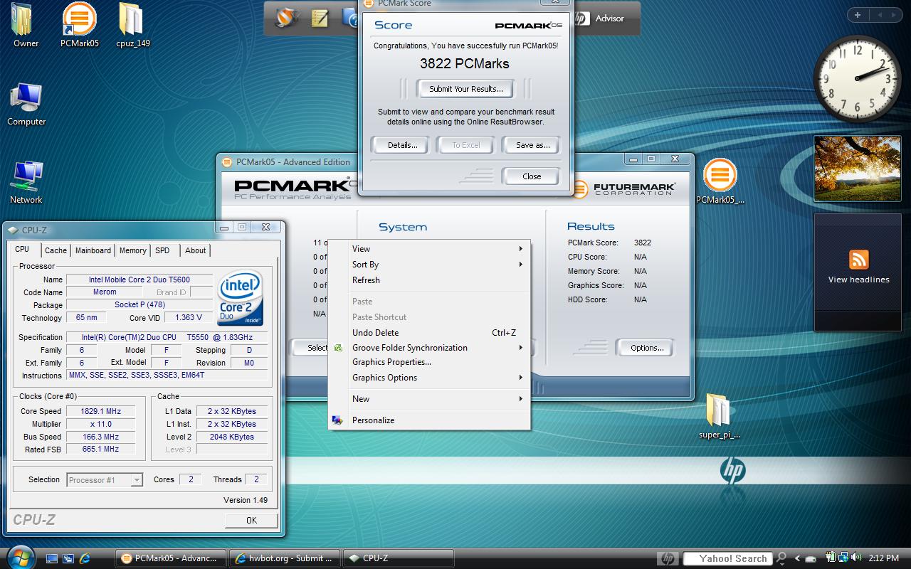The height and width of the screenshot is (569, 911).
Task: Click the Level 2 cache value 2048 KBytes
Action: pos(232,437)
